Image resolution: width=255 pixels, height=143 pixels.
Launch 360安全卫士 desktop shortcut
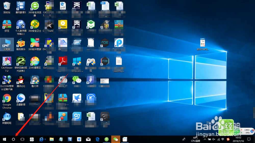point(35,26)
